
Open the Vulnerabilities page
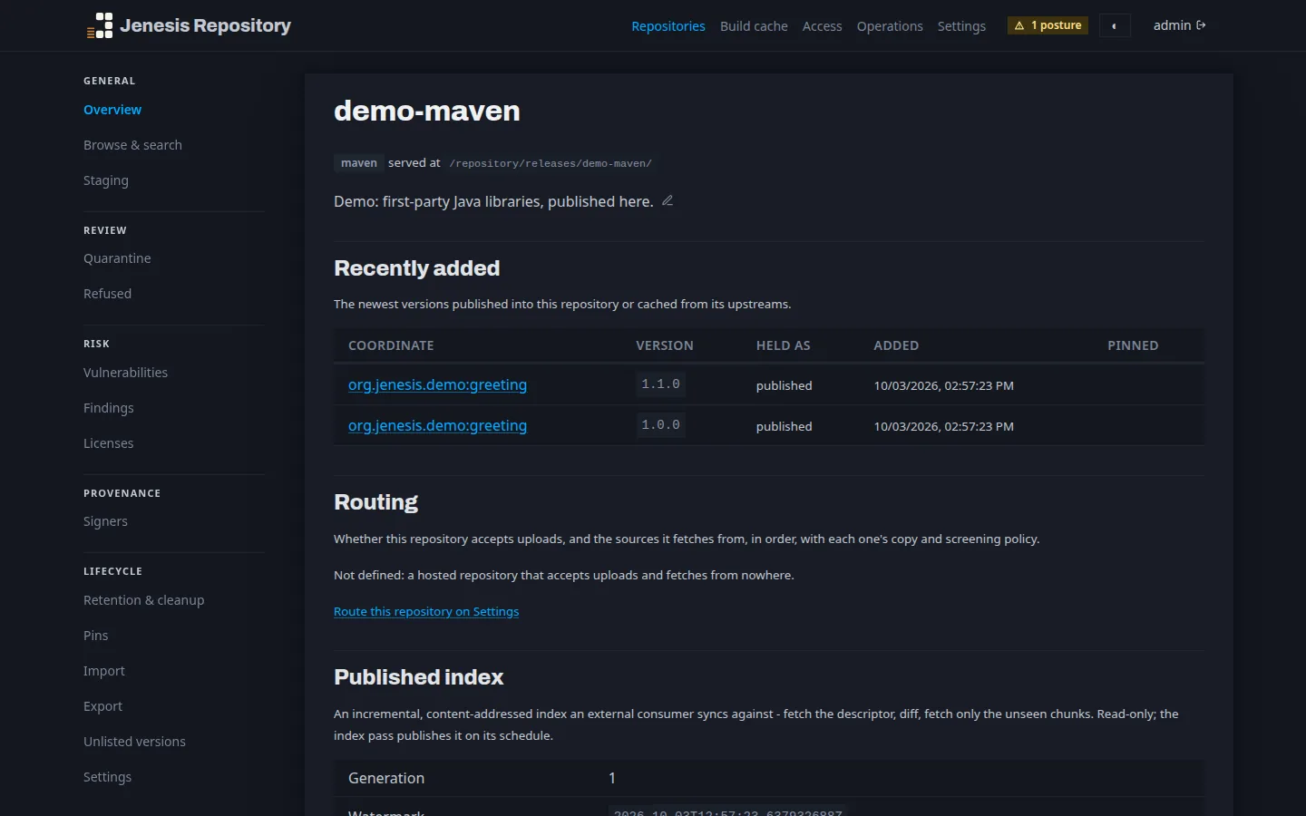tap(125, 373)
